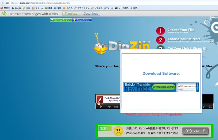Viewport: 218px width, 140px height.
Task: Switch to the Software Reviews tab
Action: coord(61,20)
